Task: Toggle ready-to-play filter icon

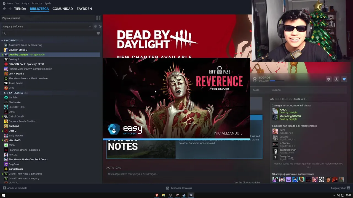Action: 100,26
